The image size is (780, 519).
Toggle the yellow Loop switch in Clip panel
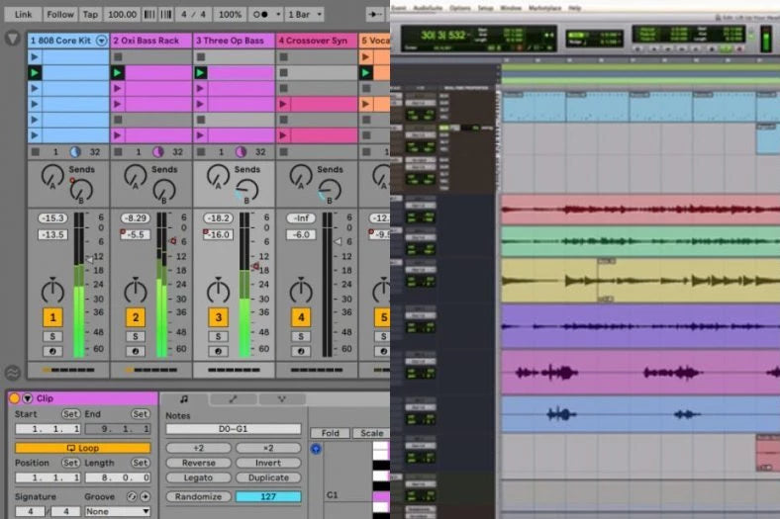click(82, 448)
